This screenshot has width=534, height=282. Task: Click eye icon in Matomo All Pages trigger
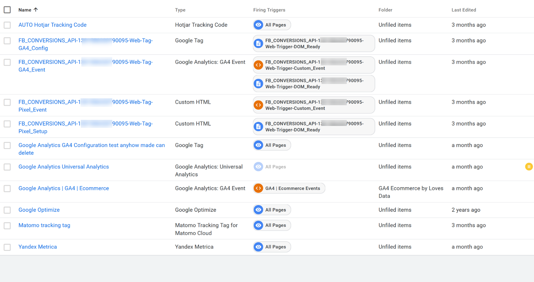258,225
